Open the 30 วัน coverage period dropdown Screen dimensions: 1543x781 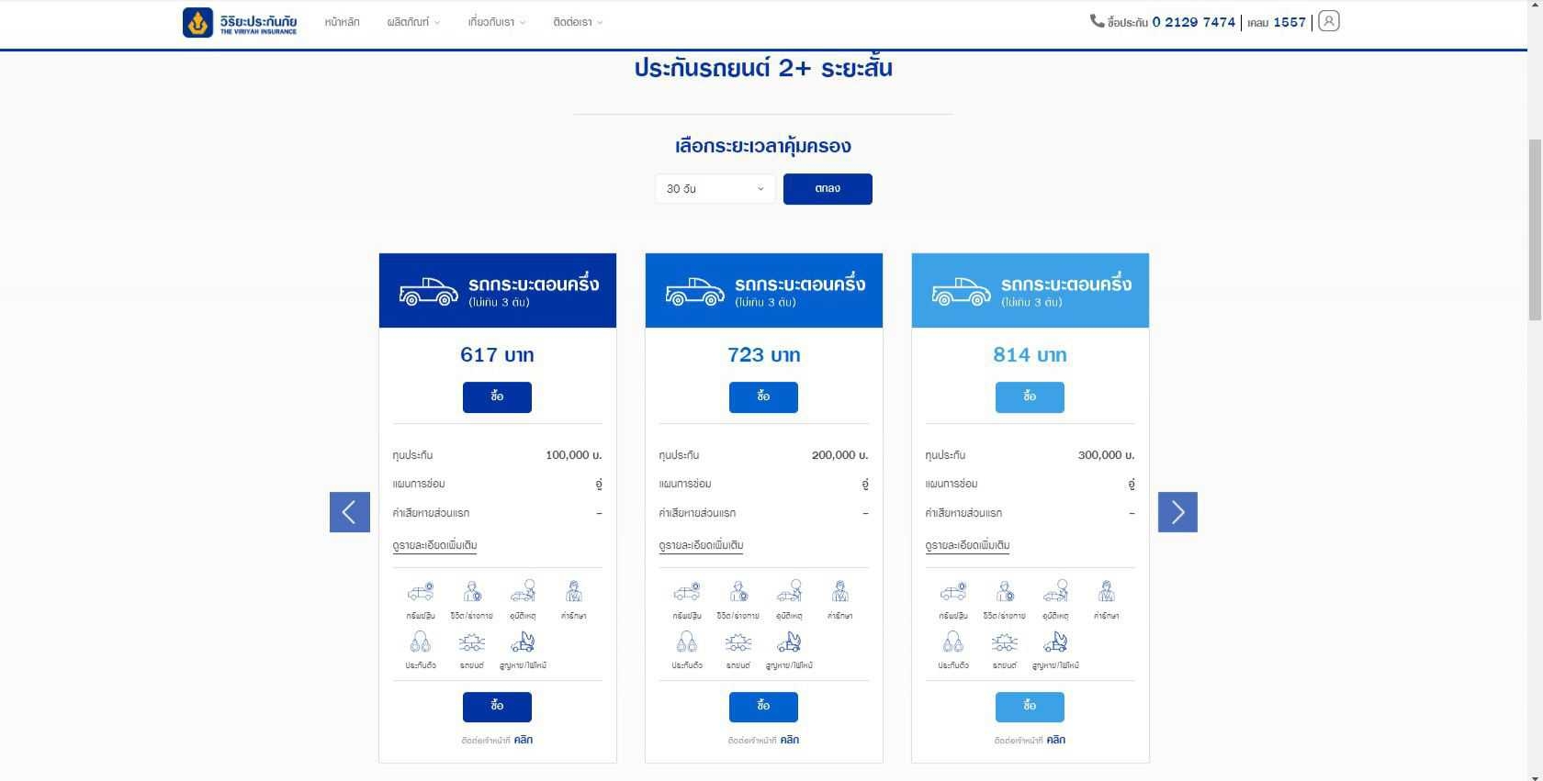715,189
